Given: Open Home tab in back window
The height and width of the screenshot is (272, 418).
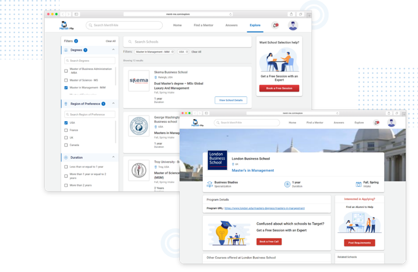Looking at the screenshot, I should click(177, 25).
